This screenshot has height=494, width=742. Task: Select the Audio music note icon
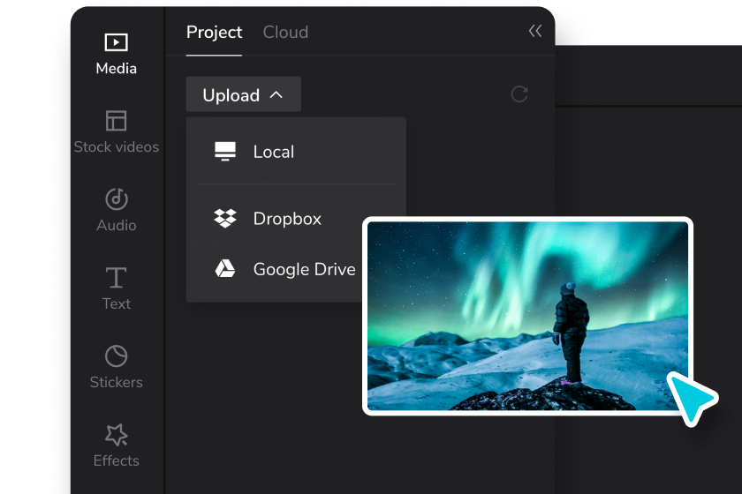click(116, 198)
